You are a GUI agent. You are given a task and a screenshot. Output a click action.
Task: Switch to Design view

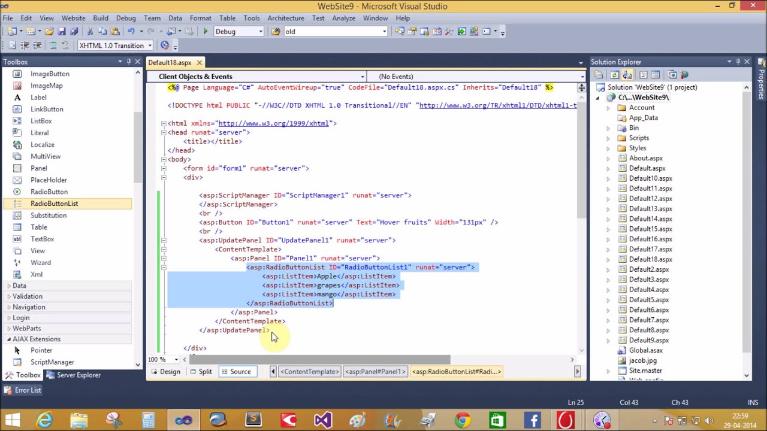pyautogui.click(x=165, y=372)
